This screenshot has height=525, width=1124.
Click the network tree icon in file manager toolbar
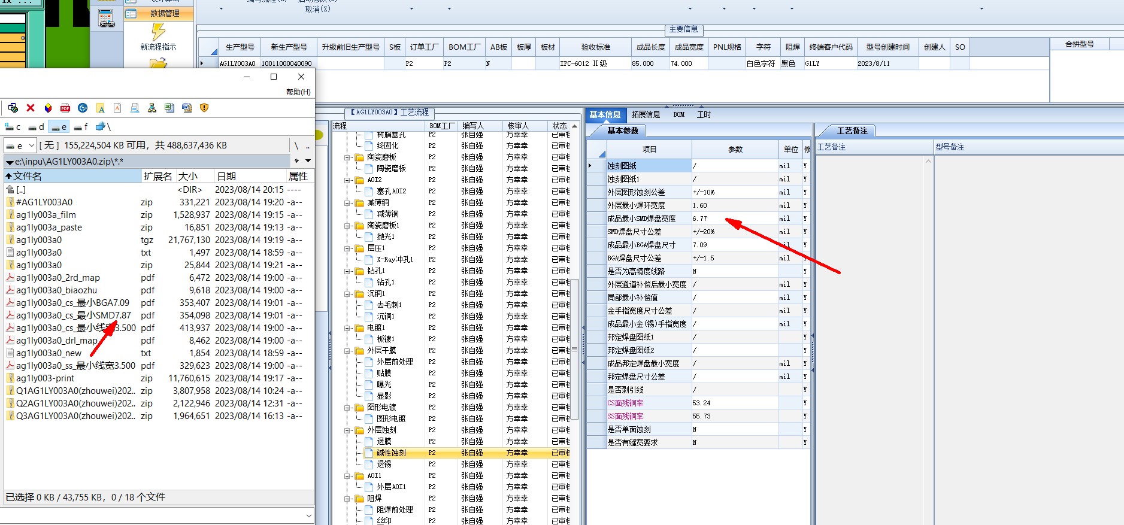click(152, 108)
